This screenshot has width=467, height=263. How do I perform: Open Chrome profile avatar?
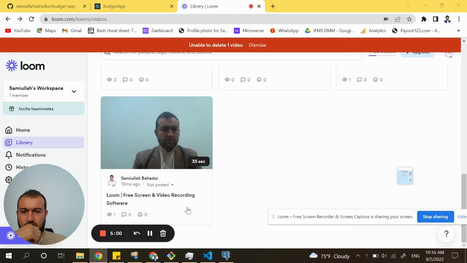pyautogui.click(x=447, y=19)
